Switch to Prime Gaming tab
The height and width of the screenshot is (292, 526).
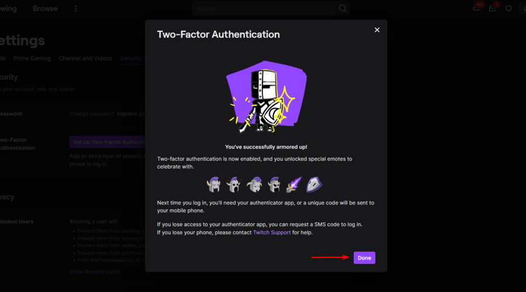pos(32,58)
